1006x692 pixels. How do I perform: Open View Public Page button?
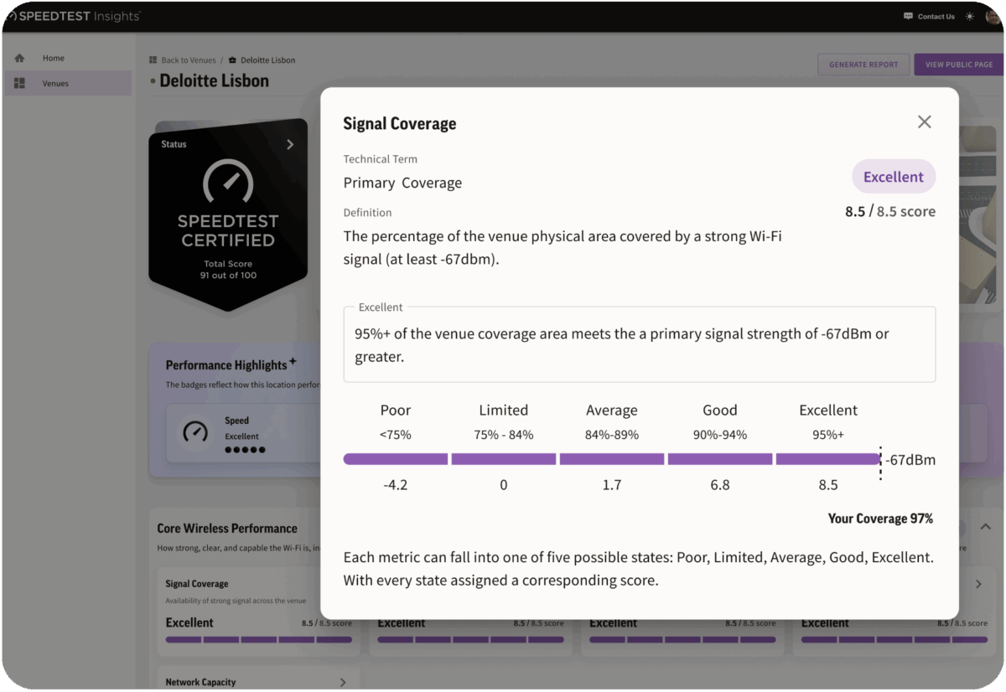[958, 65]
